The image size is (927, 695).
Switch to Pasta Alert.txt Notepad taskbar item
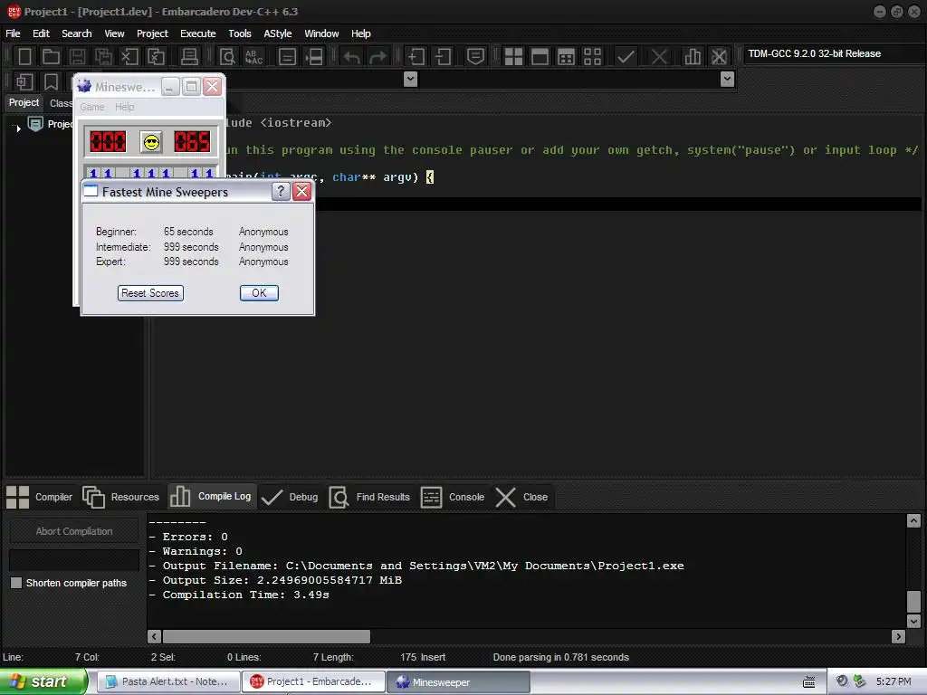[167, 682]
